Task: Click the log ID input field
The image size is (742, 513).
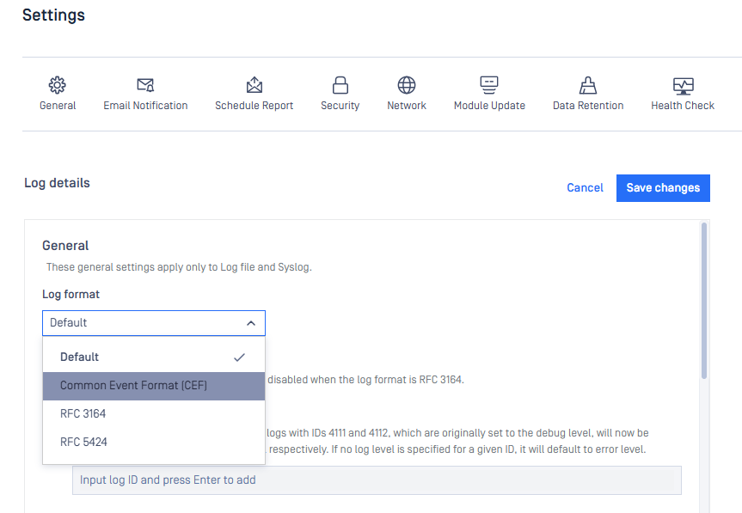Action: pyautogui.click(x=377, y=480)
